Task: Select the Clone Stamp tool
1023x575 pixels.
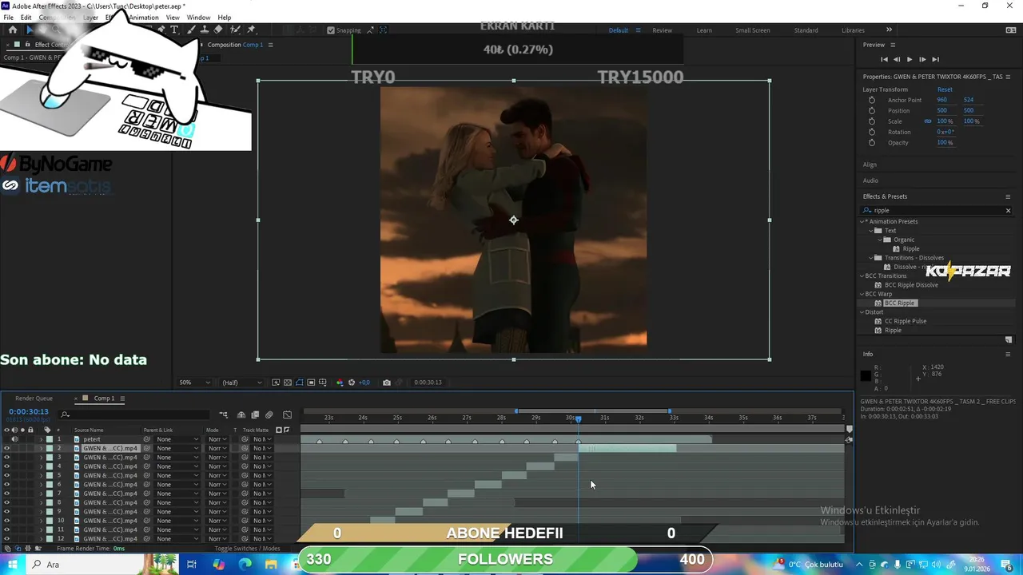Action: [x=205, y=30]
